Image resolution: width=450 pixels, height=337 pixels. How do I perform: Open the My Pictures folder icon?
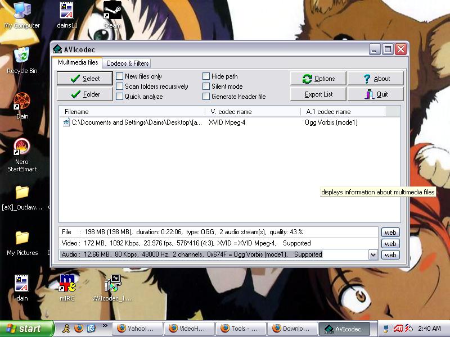tap(22, 243)
